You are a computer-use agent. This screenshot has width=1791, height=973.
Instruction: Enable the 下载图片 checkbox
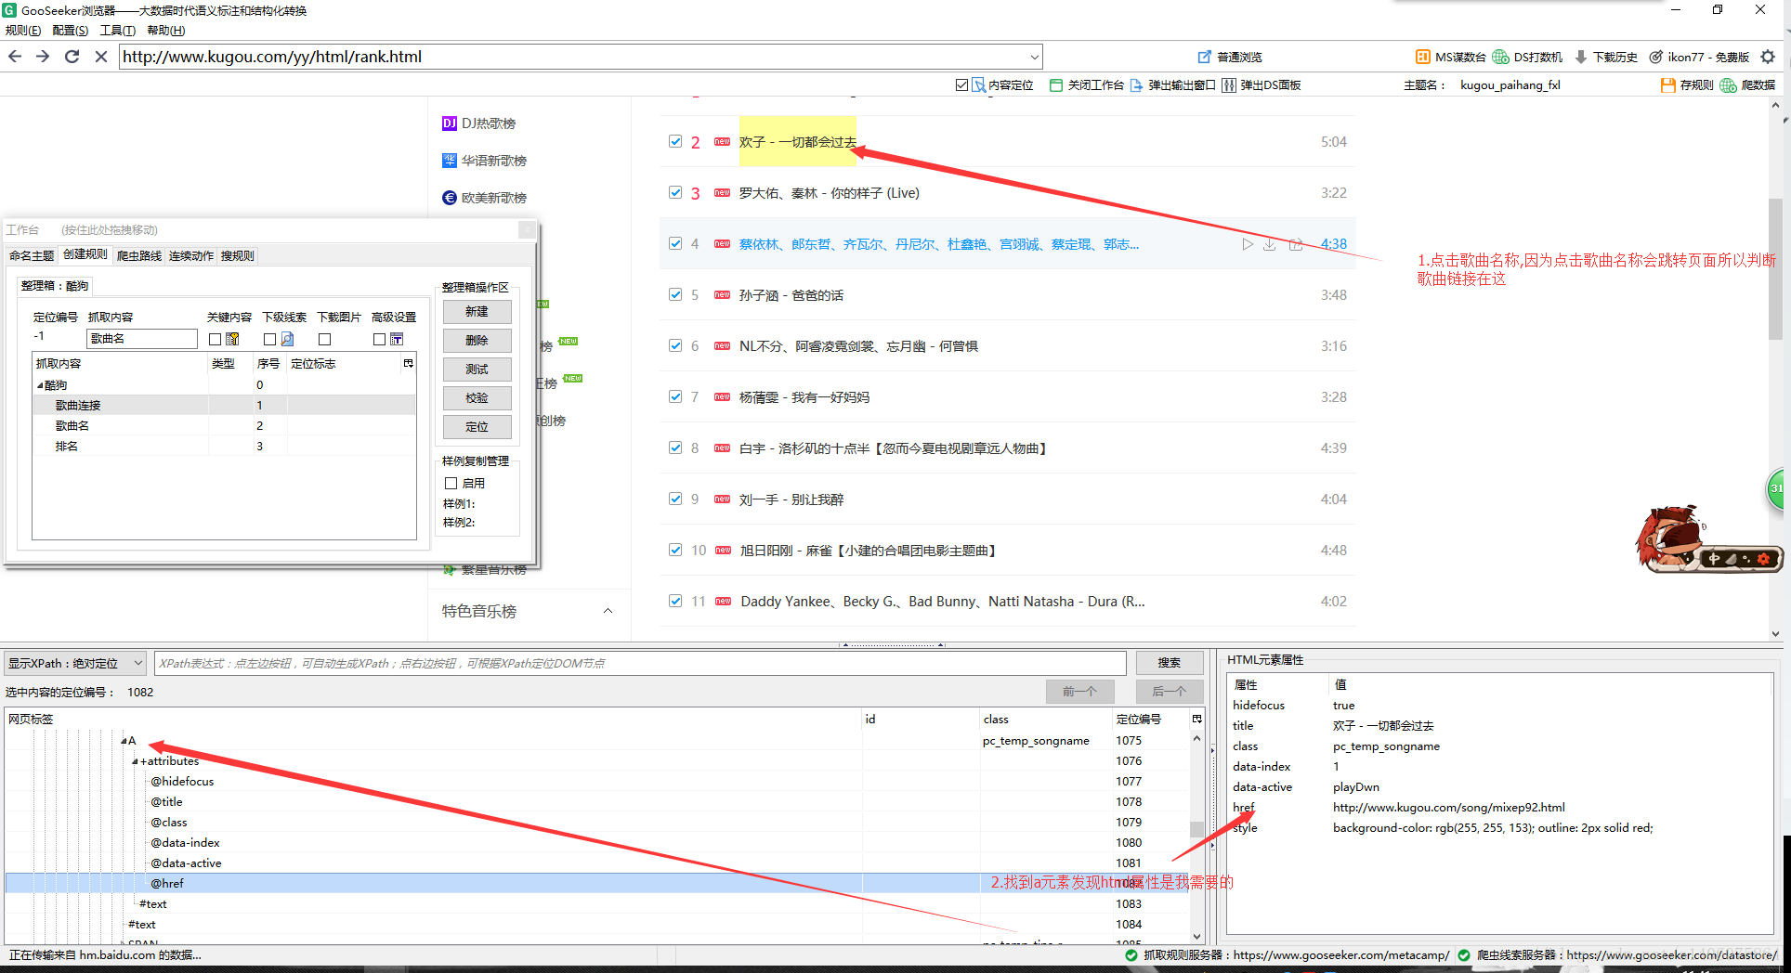point(325,339)
